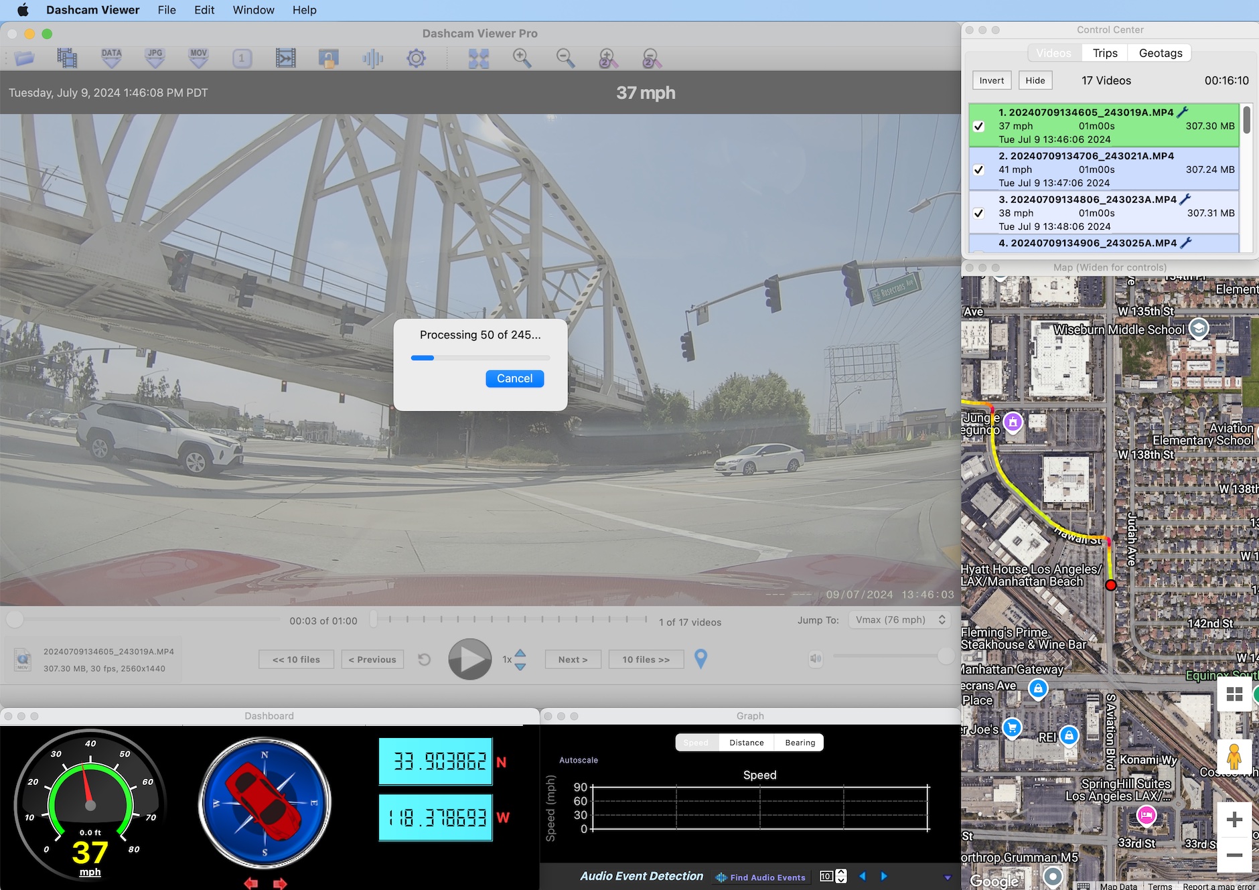Go to previous audio event with left arrow
This screenshot has width=1259, height=890.
(x=863, y=876)
